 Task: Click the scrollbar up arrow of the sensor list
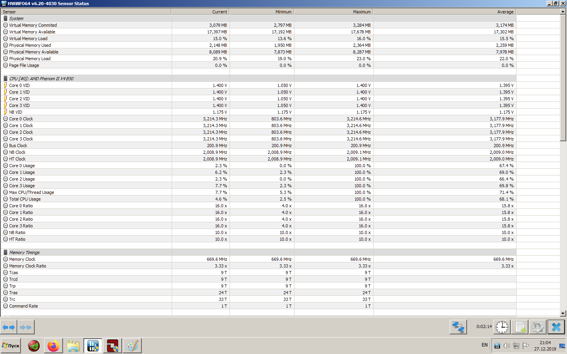point(563,11)
